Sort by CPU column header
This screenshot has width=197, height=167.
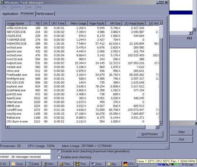(x=45, y=23)
